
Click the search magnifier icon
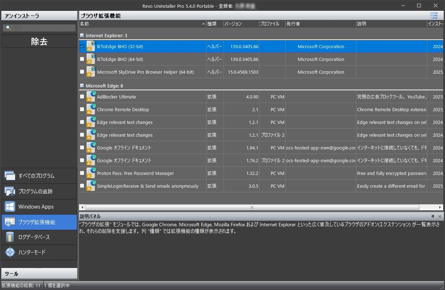[x=9, y=28]
